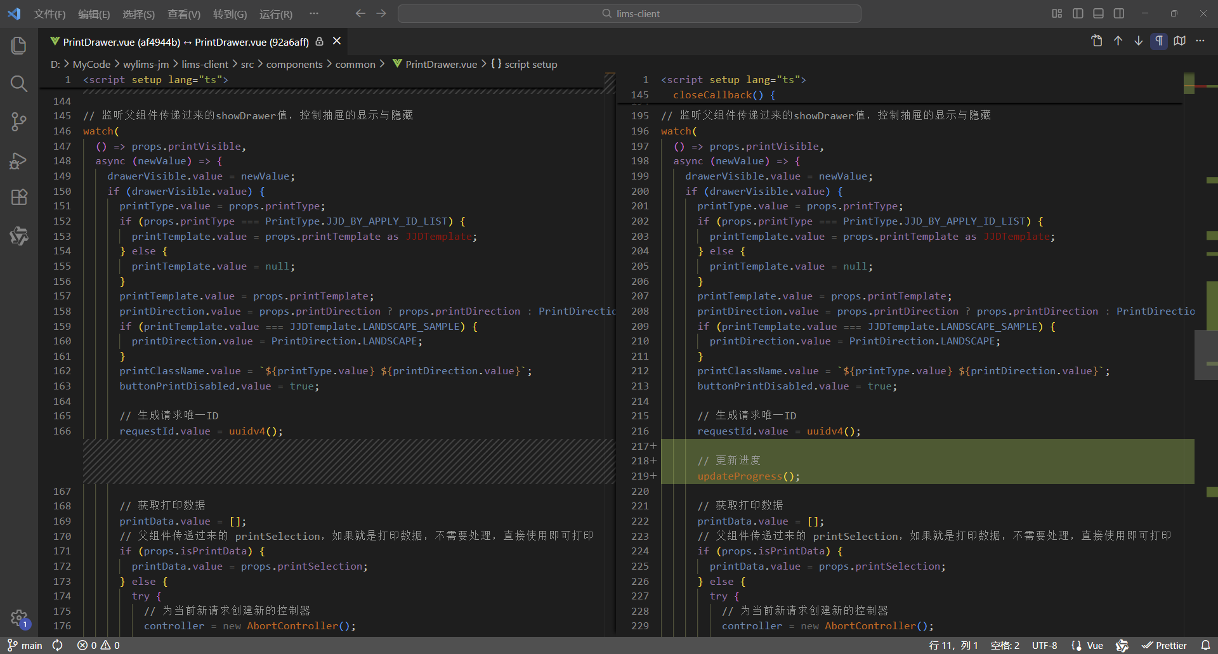Toggle whitespace display pilcrow button
This screenshot has height=654, width=1218.
point(1159,41)
